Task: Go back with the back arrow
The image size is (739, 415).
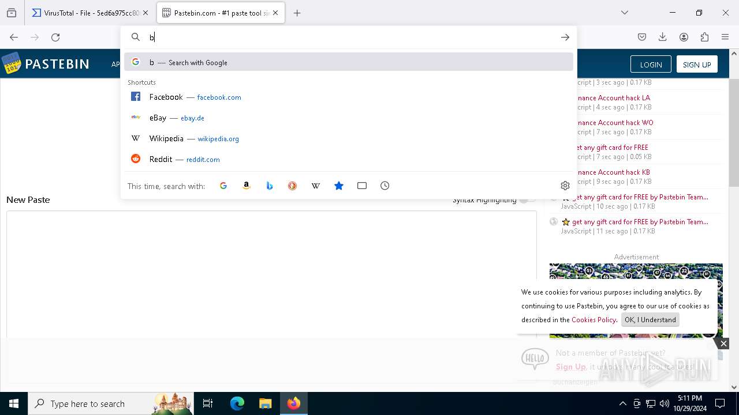Action: [x=14, y=37]
